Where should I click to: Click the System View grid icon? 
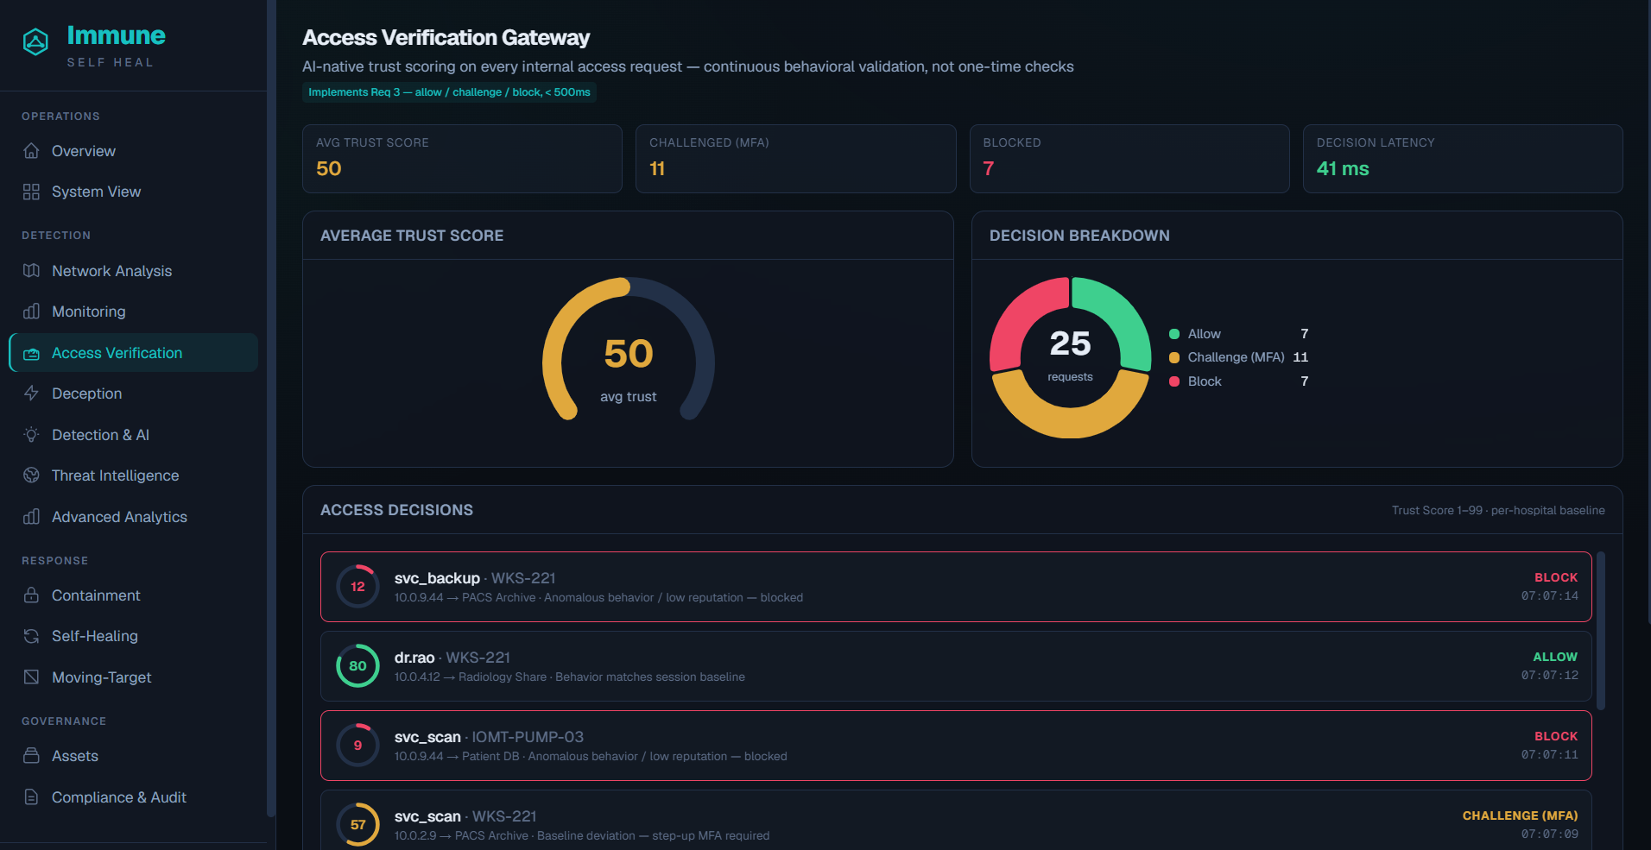[31, 192]
